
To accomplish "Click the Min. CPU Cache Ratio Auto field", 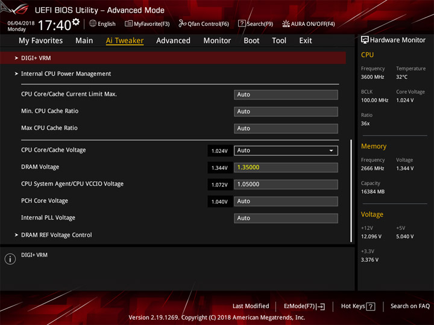I will tap(286, 111).
